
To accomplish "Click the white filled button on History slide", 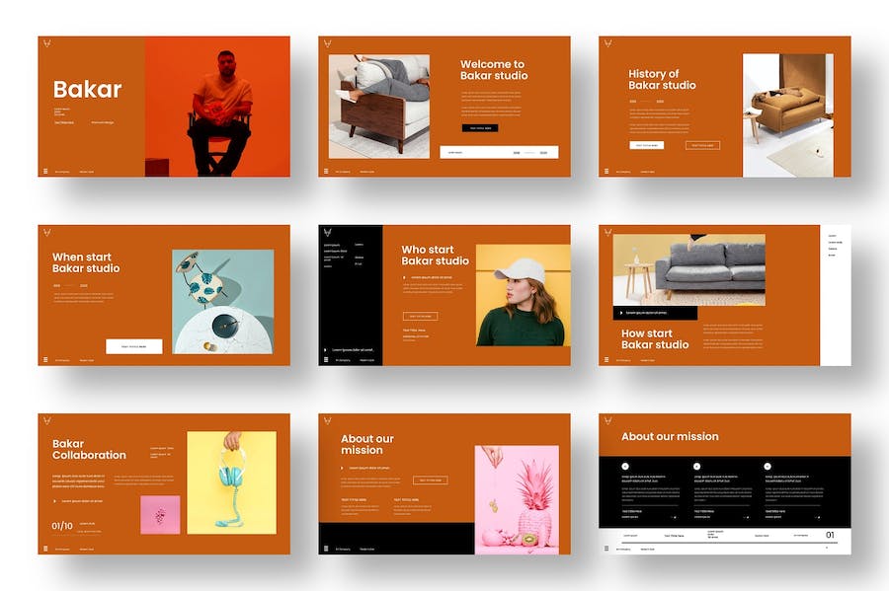I will coord(647,145).
